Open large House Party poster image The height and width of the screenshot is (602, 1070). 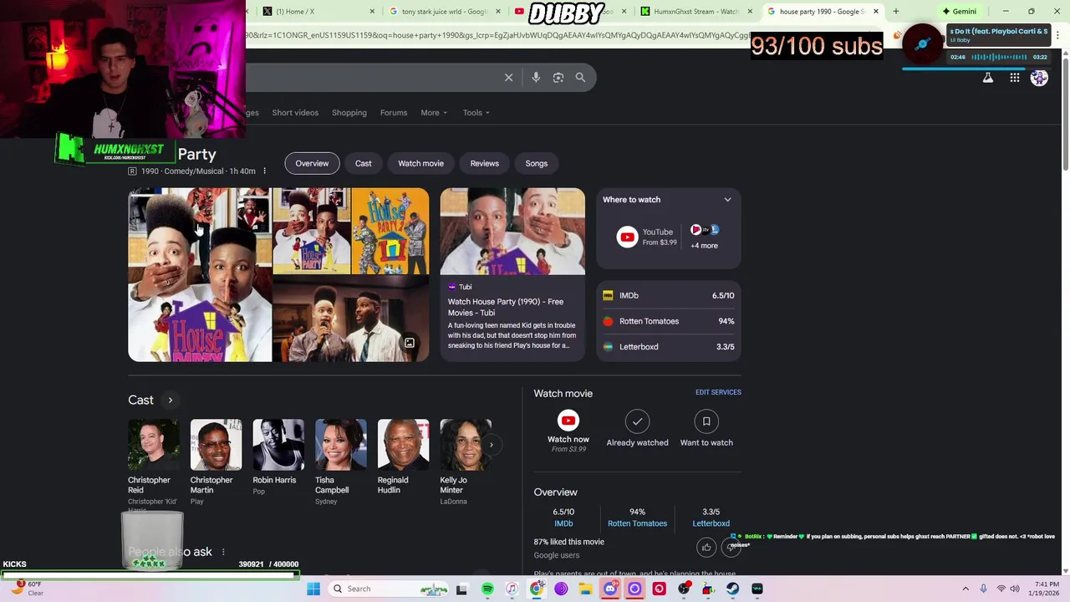200,275
